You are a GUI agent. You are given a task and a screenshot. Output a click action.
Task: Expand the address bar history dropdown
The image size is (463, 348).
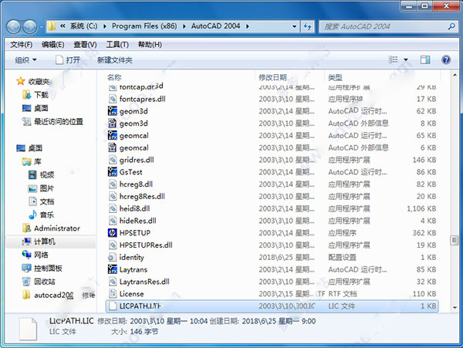pos(294,26)
